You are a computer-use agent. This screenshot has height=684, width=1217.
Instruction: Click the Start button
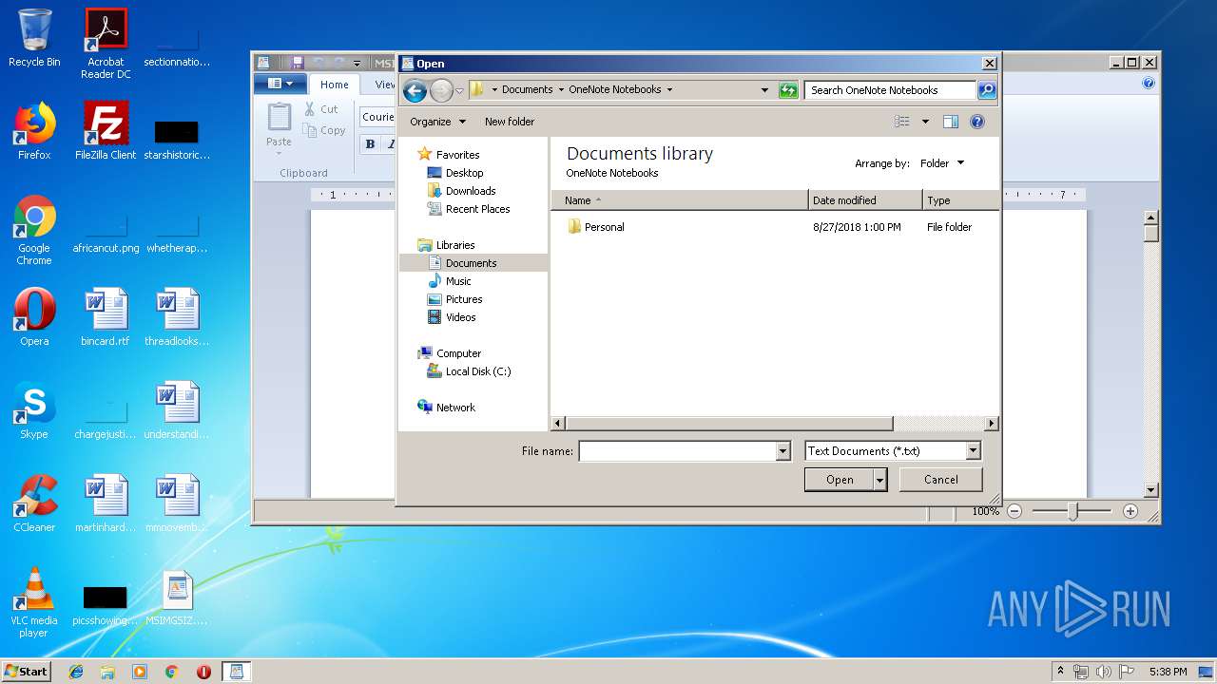pyautogui.click(x=27, y=672)
